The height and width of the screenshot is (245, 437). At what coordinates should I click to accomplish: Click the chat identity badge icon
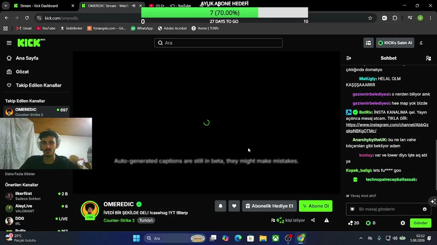[352, 209]
